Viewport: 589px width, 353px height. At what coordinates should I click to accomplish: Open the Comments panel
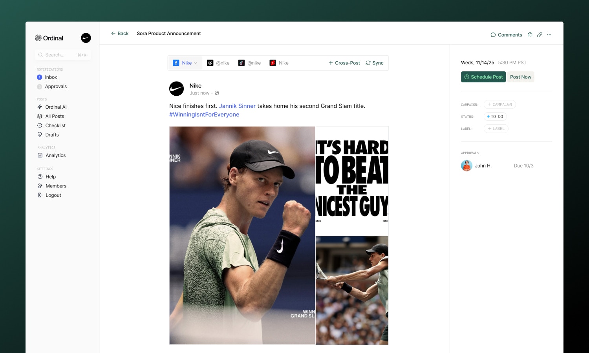[x=506, y=35]
